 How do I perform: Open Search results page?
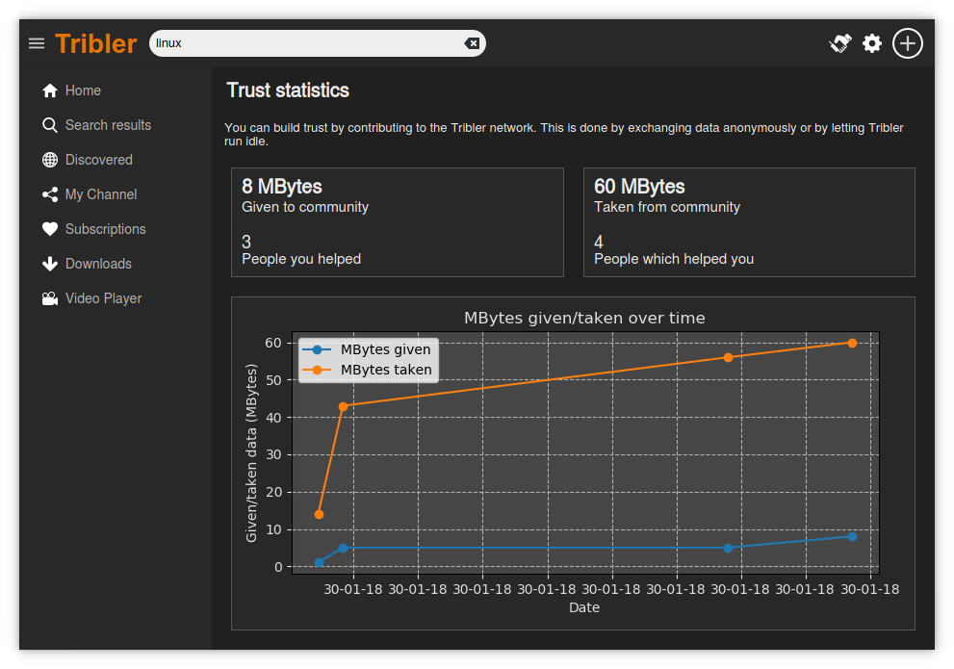(108, 125)
